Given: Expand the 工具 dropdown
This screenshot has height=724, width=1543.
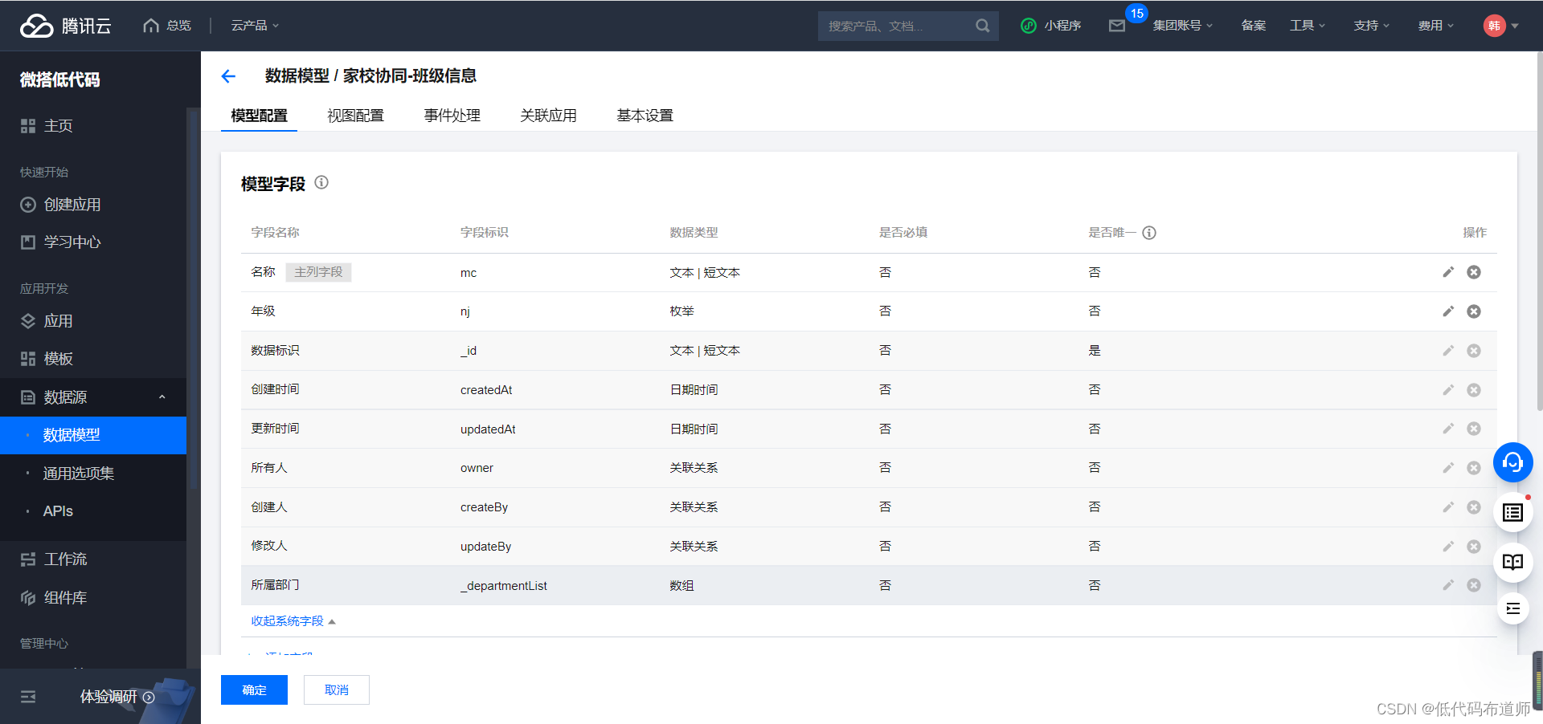Looking at the screenshot, I should point(1308,26).
